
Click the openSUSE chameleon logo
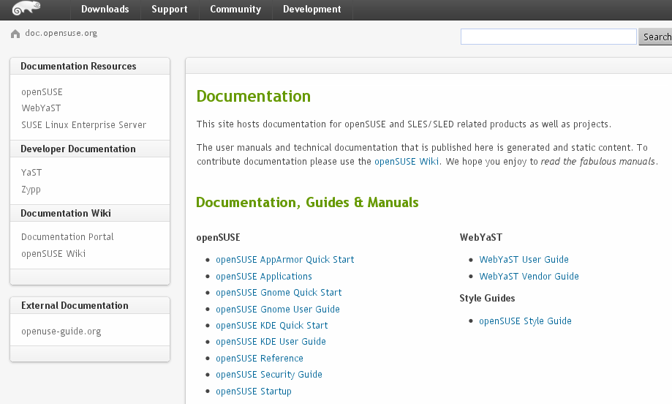click(x=26, y=8)
